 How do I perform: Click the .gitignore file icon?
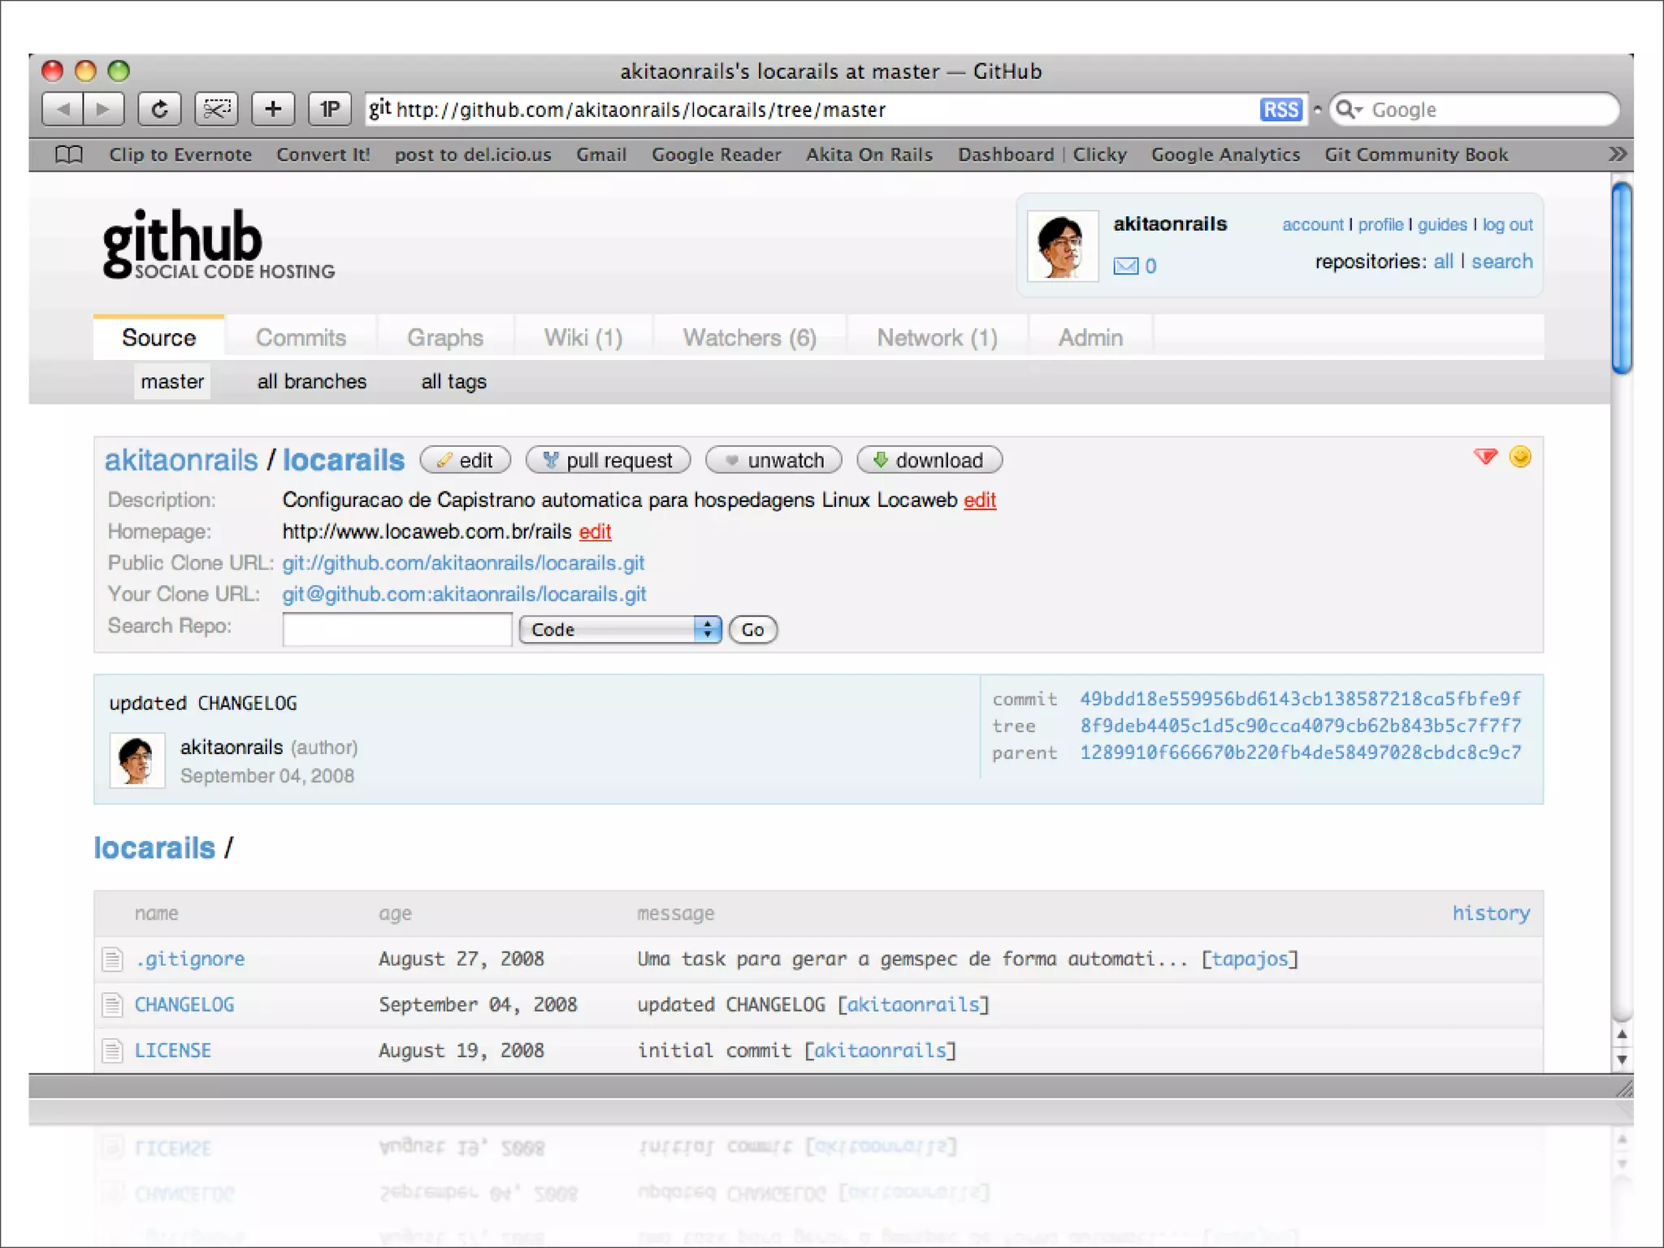click(x=112, y=960)
